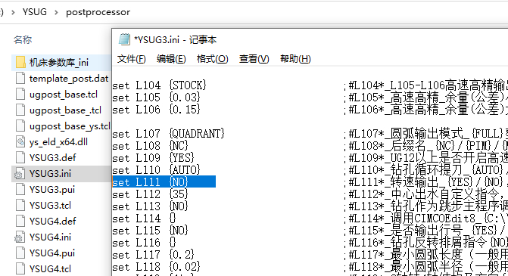508x276 pixels.
Task: Click the postprocessor breadcrumb in address bar
Action: pyautogui.click(x=98, y=12)
